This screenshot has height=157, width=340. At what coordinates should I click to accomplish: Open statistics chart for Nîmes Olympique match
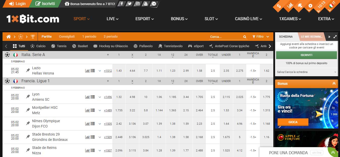pos(87,124)
